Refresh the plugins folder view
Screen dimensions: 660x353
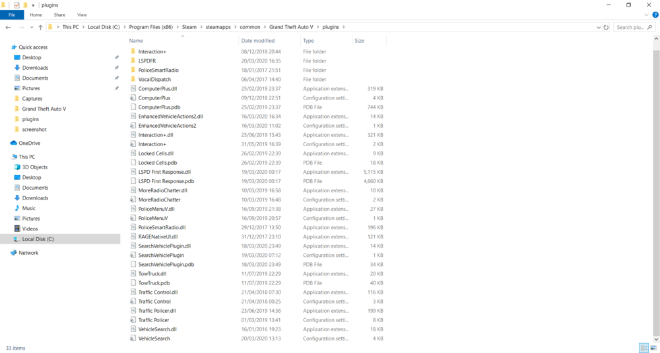606,27
